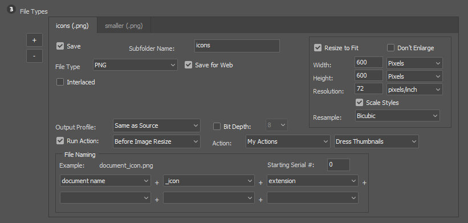Open the _icon naming dropdown

[209, 181]
